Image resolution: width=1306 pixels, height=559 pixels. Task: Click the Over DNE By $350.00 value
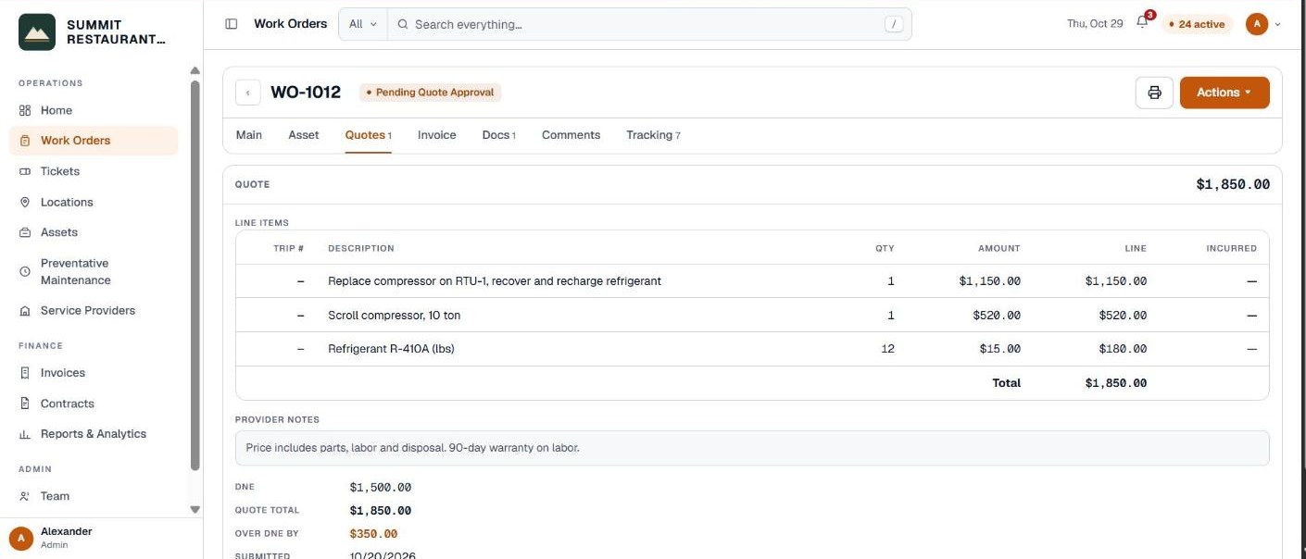(373, 534)
